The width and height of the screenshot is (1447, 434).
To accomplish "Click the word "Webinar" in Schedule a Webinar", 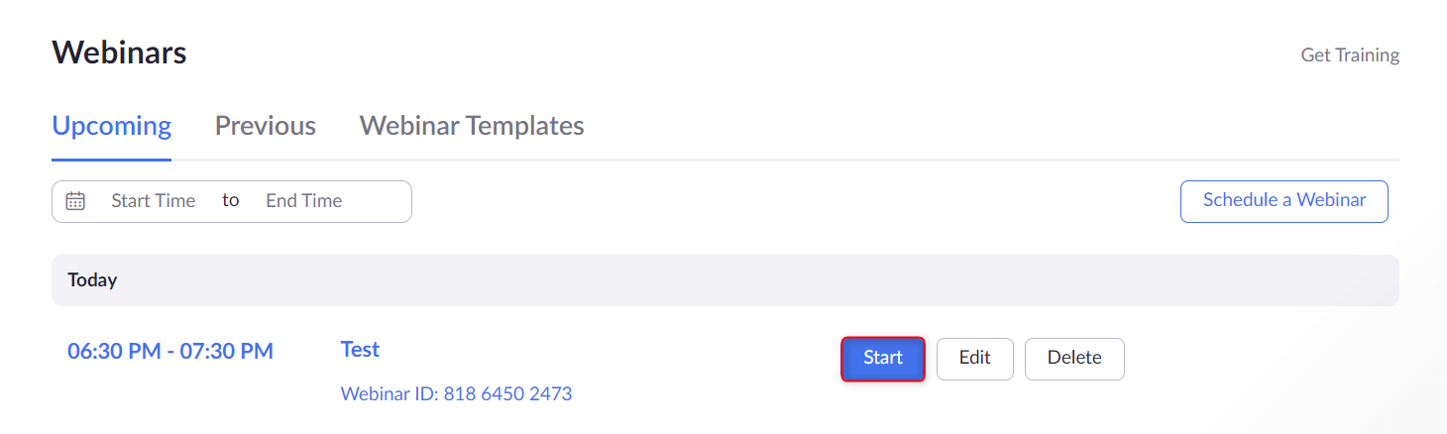I will coord(1332,200).
